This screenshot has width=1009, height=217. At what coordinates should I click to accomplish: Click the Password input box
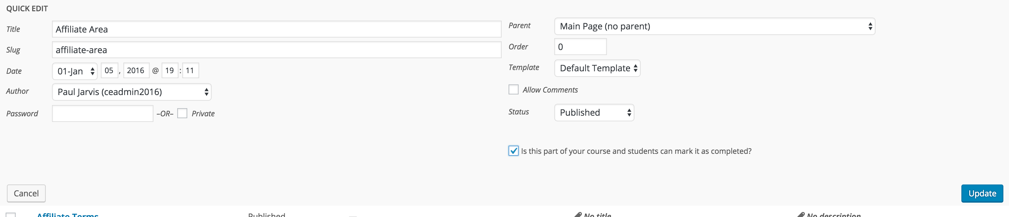[102, 114]
